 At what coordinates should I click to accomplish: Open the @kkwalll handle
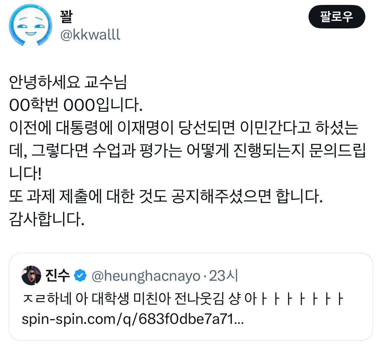90,35
